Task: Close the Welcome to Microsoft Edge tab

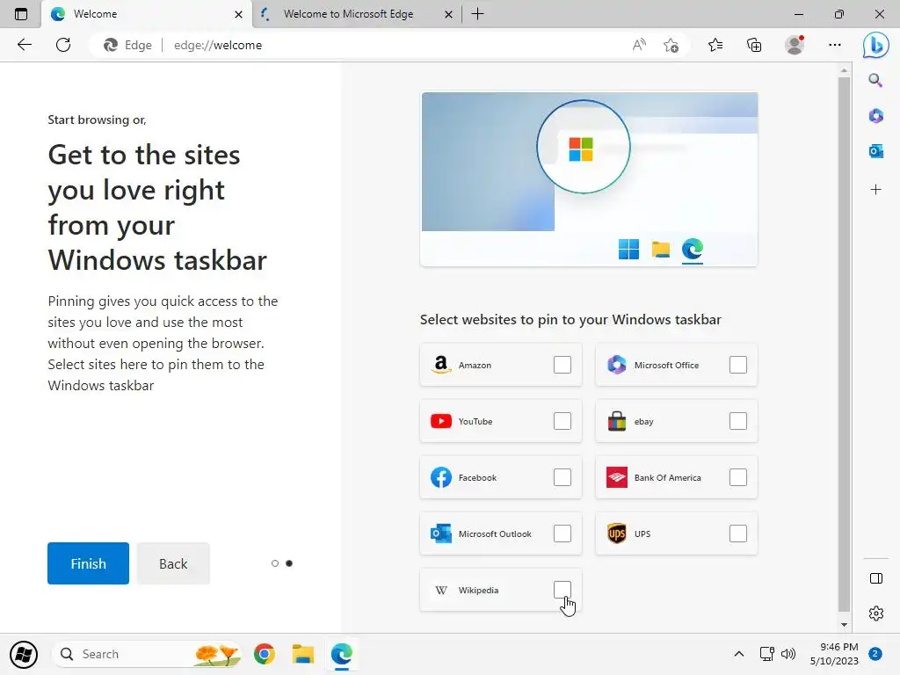Action: pyautogui.click(x=449, y=14)
